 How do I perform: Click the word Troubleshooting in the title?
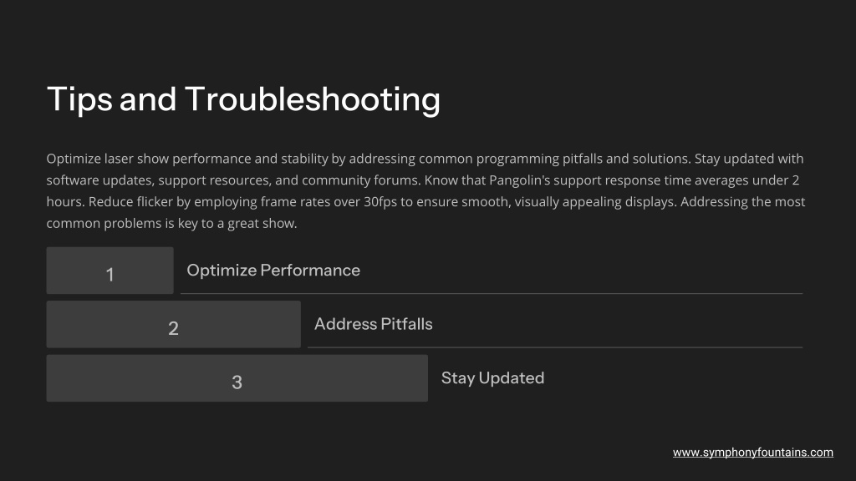click(313, 100)
